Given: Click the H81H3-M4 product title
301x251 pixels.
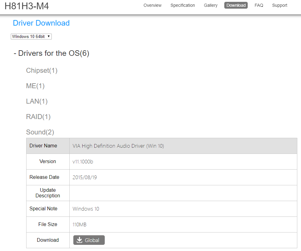Looking at the screenshot, I should (x=27, y=6).
